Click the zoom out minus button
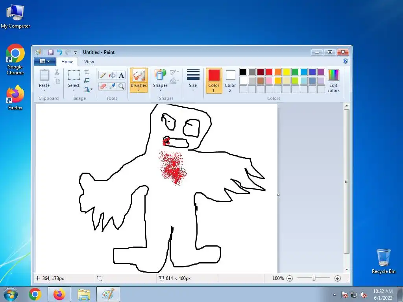 (x=290, y=278)
